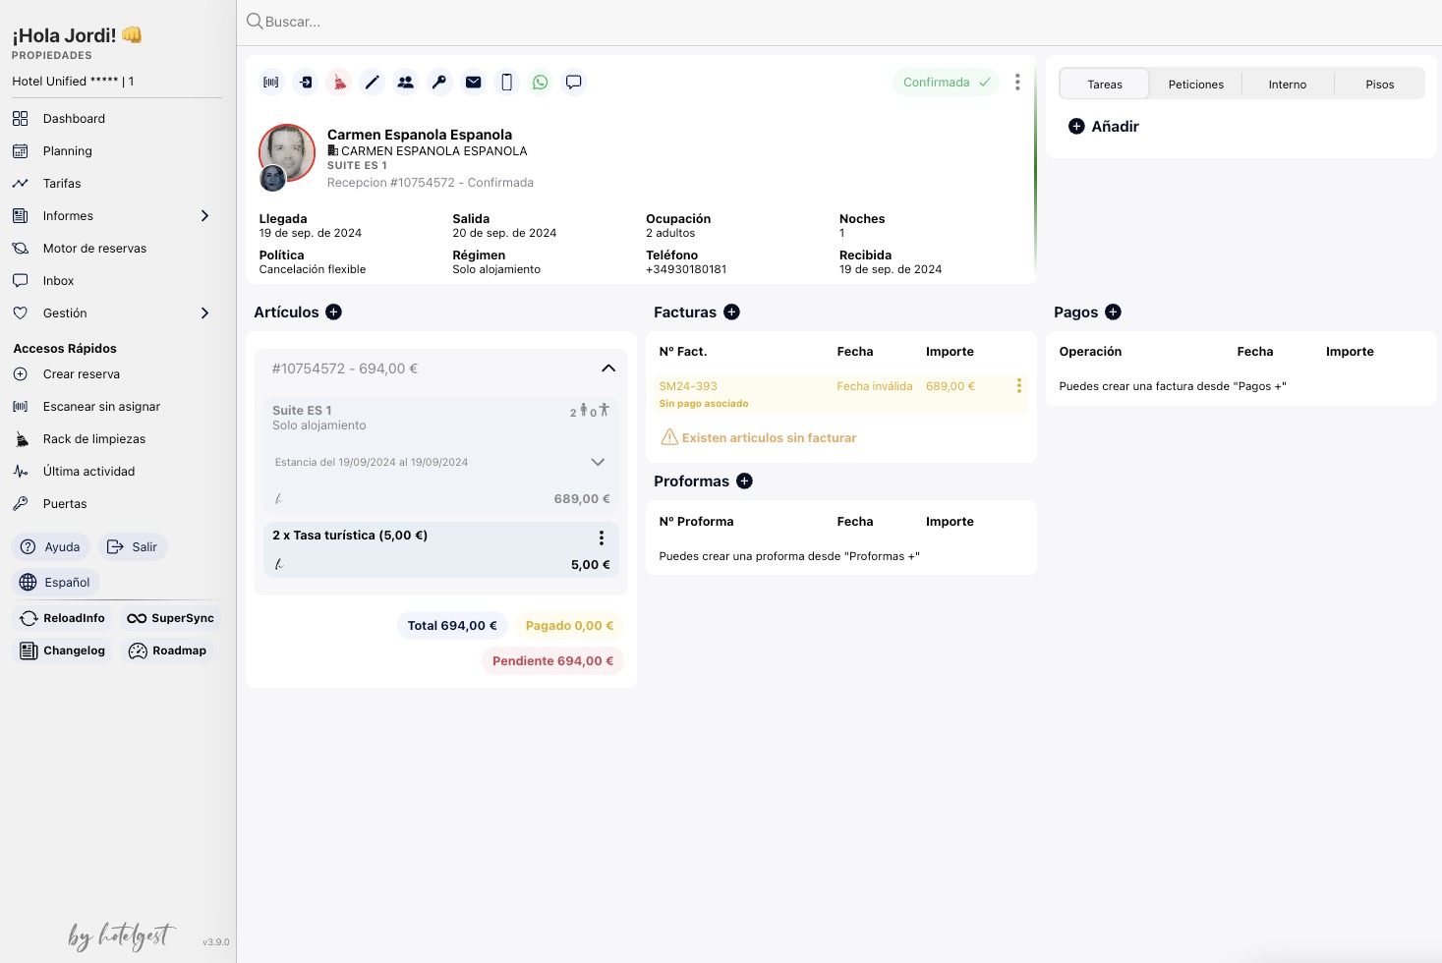Expand the Gestión sidebar submenu
This screenshot has width=1442, height=963.
point(204,313)
